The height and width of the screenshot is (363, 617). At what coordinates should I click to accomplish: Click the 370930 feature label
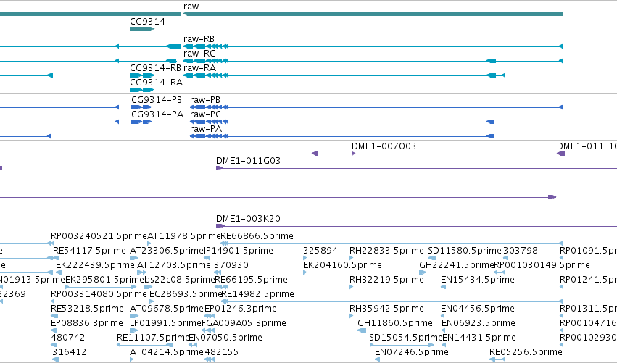pos(231,265)
